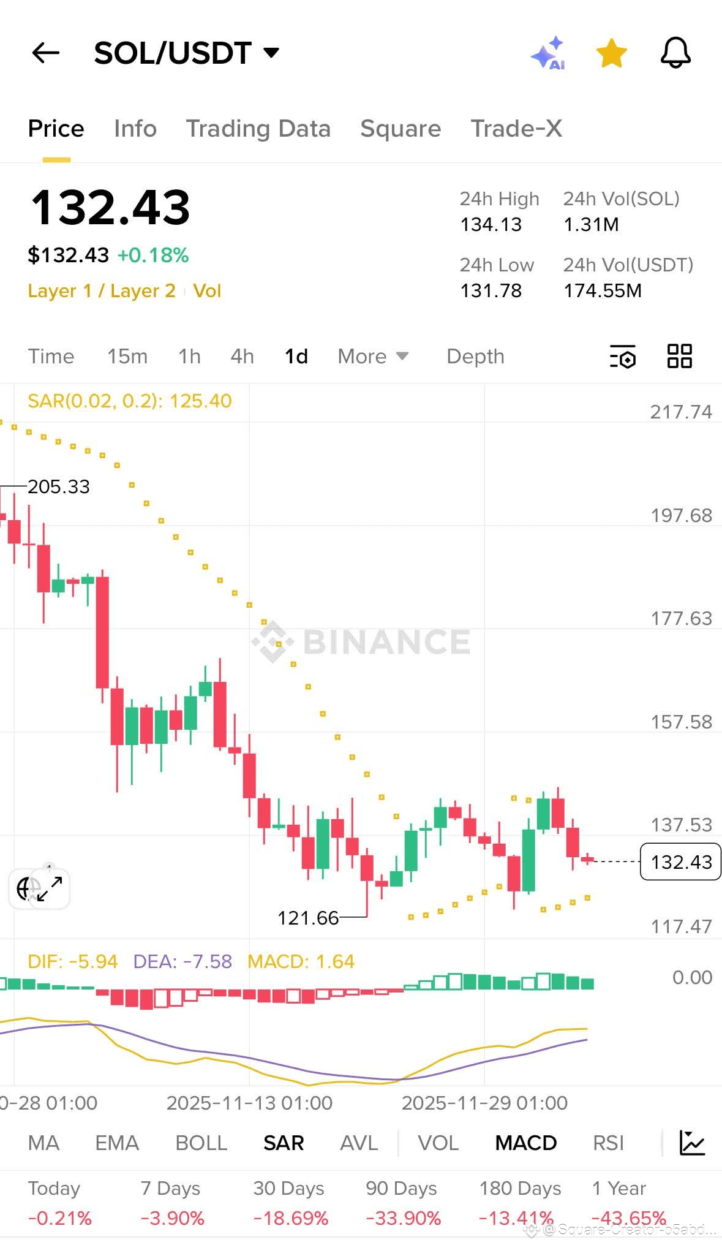
Task: Click the current price label 132.43 on axis
Action: coord(680,862)
